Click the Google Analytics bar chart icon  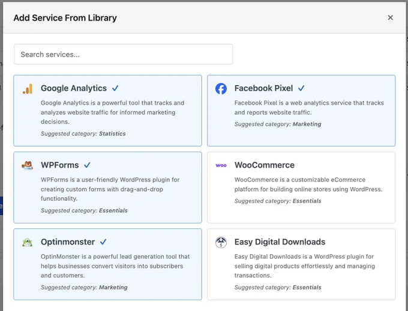[28, 89]
